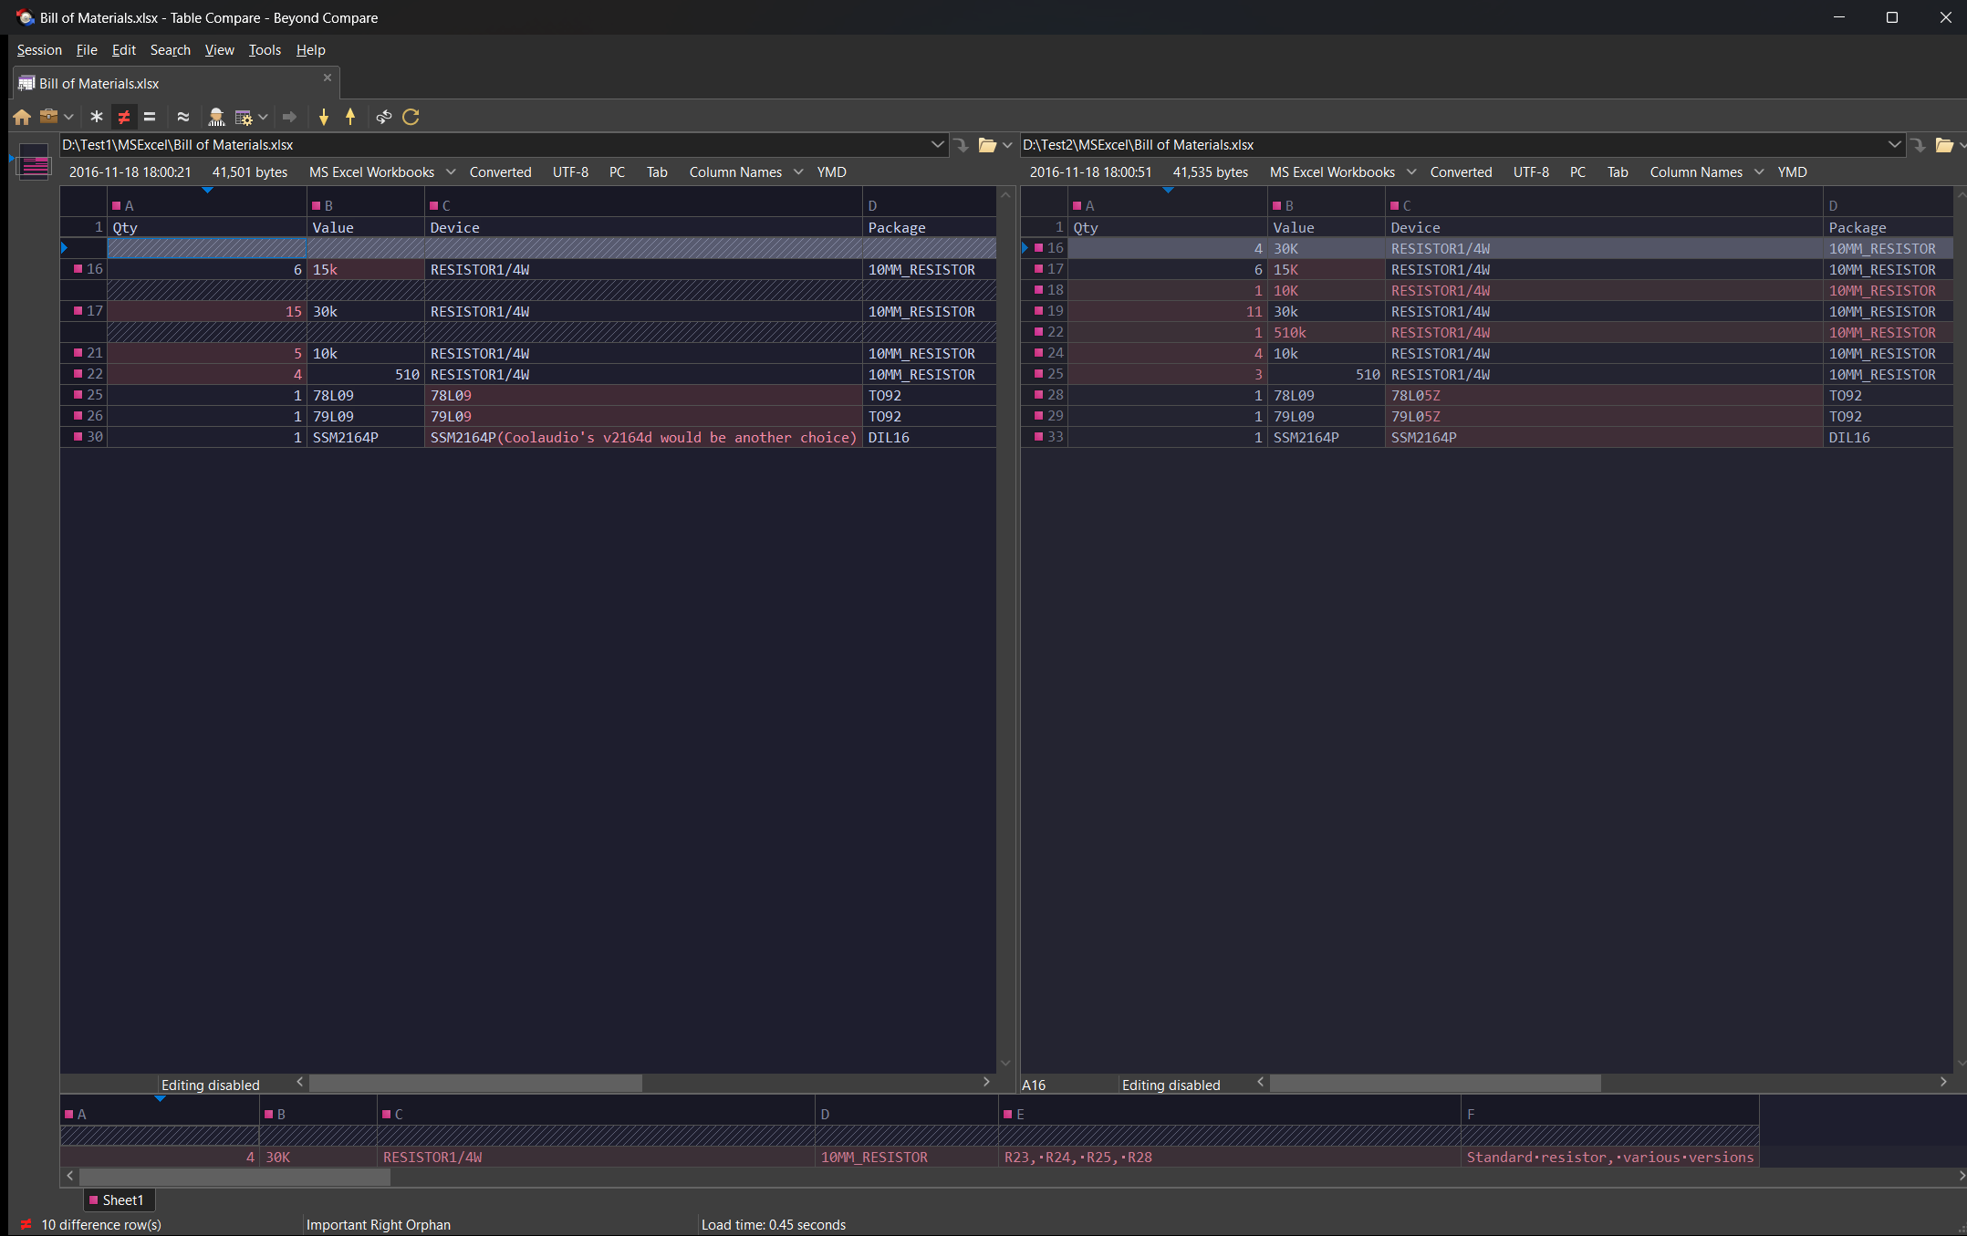Image resolution: width=1967 pixels, height=1236 pixels.
Task: Open the Search menu
Action: tap(171, 50)
